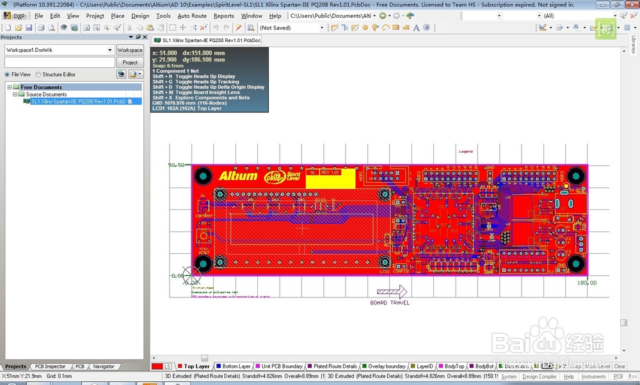Click the Instruments status bar button
The image size is (640, 385).
[x=593, y=377]
